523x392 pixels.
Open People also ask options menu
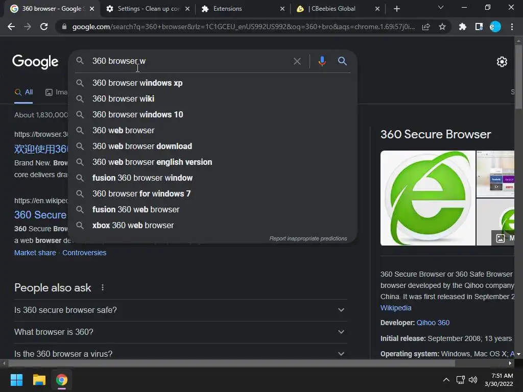coord(103,287)
